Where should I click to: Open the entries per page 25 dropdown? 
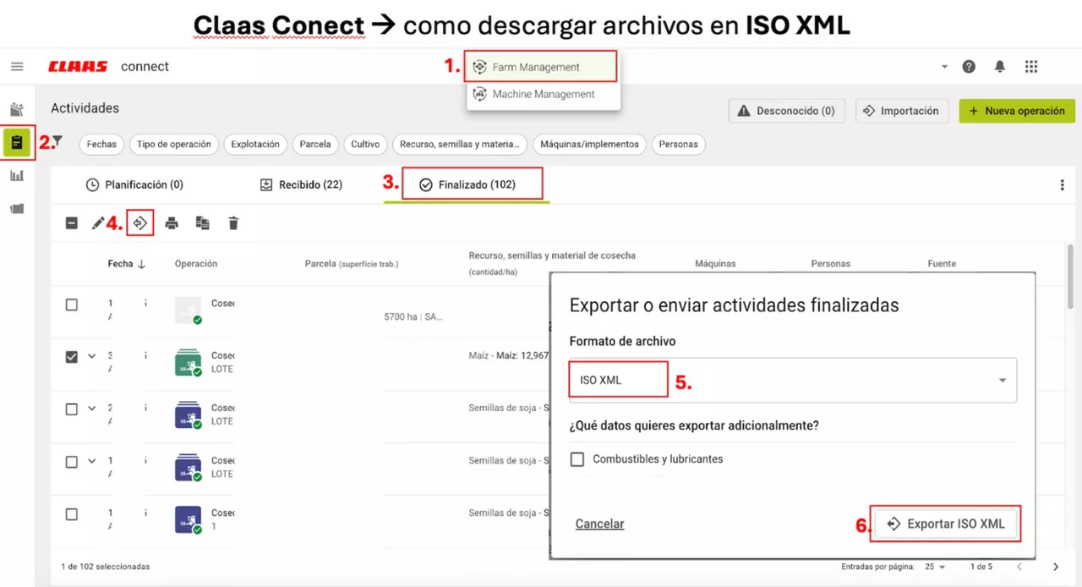[x=935, y=567]
